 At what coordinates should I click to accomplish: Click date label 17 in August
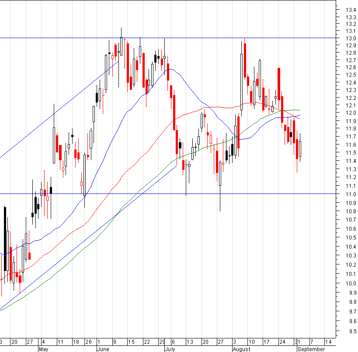(267, 342)
